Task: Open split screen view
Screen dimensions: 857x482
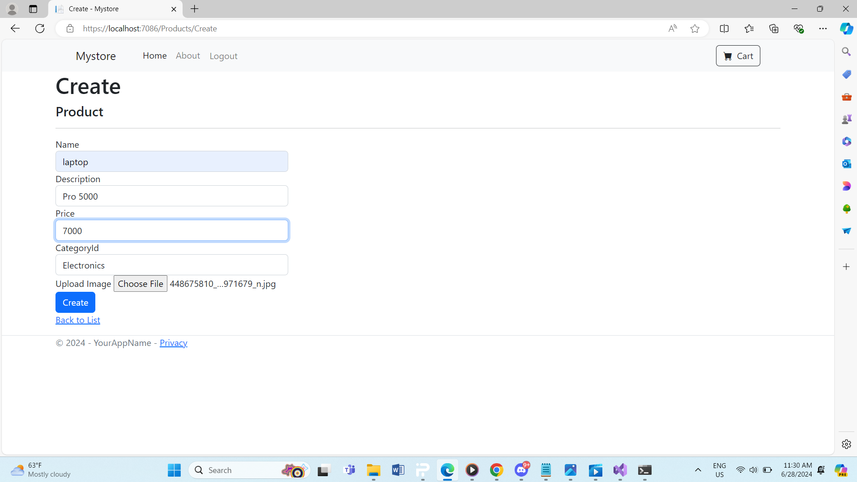Action: coord(724,29)
